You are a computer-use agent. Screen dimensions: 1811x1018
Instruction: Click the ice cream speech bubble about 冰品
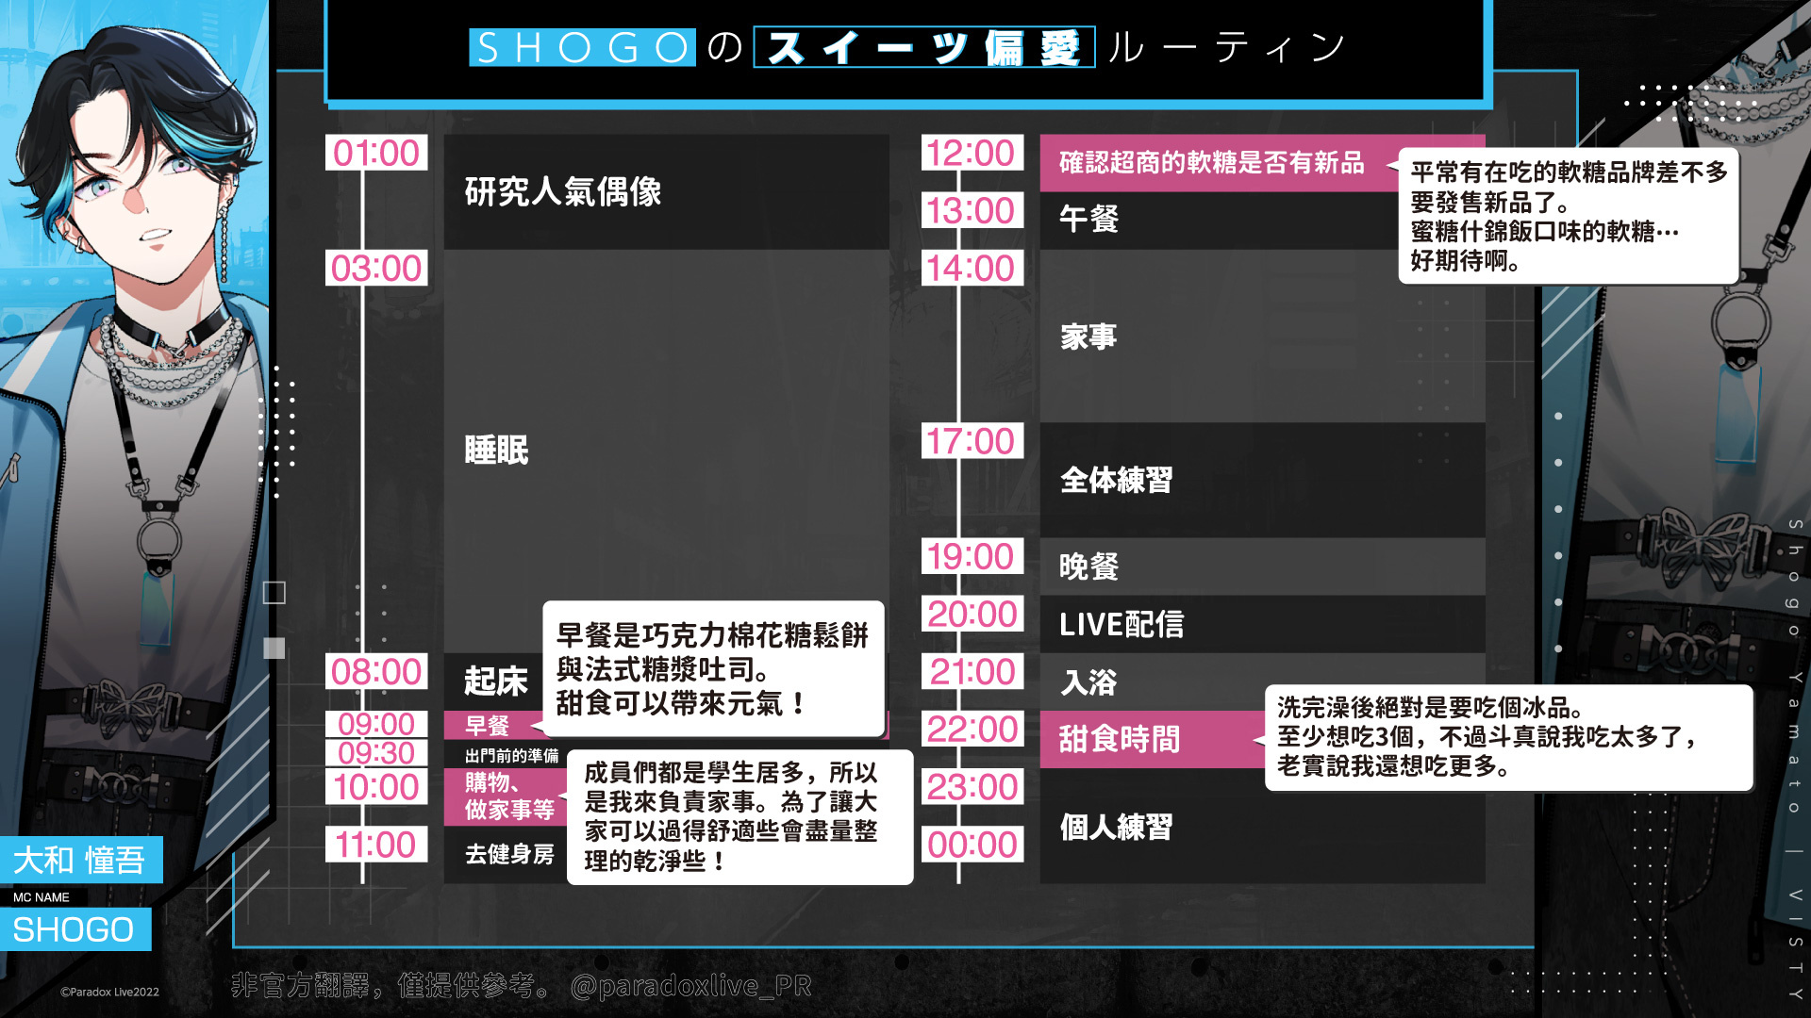[1509, 737]
